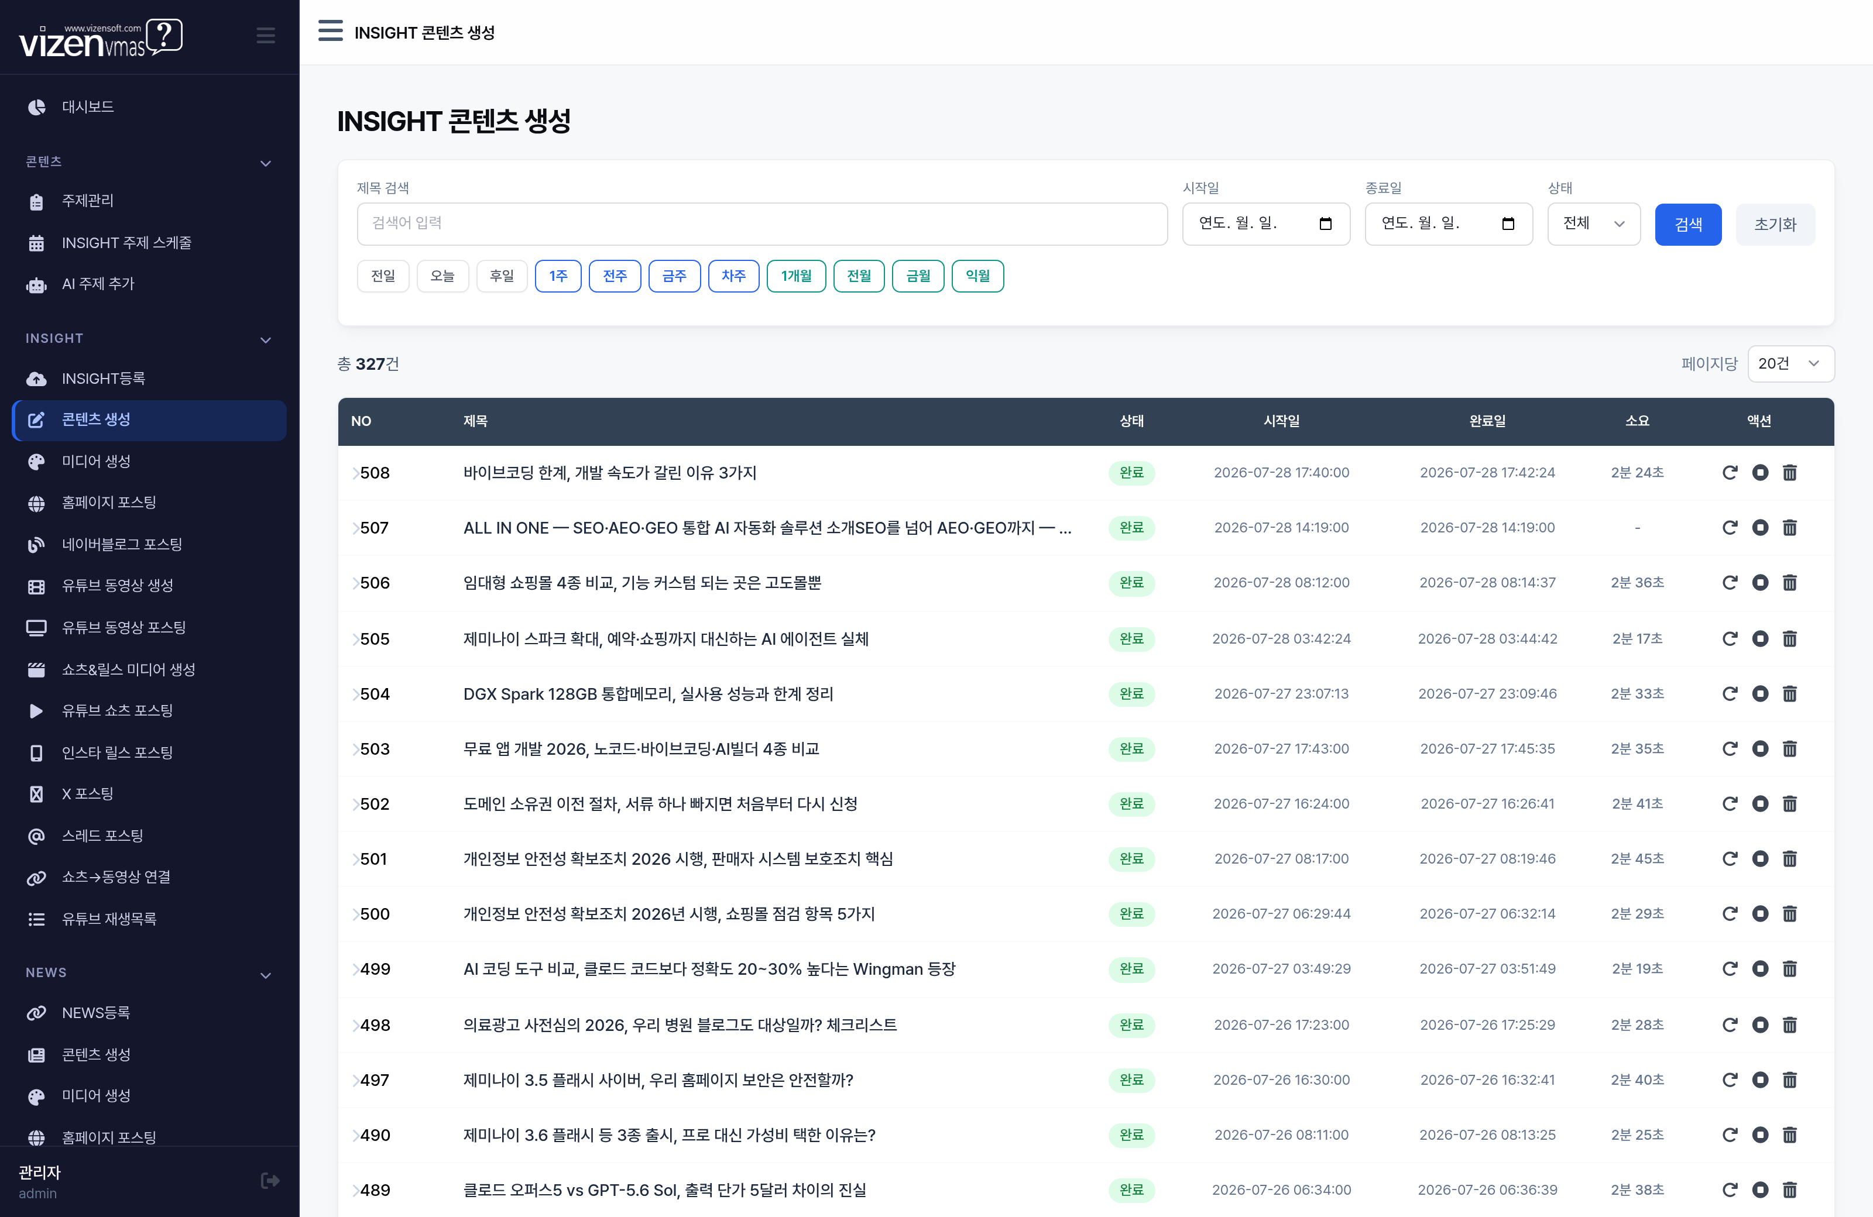Go to 주제관리 menu item

(x=149, y=201)
